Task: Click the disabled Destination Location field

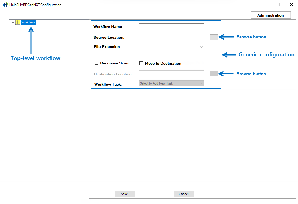Action: pyautogui.click(x=171, y=74)
